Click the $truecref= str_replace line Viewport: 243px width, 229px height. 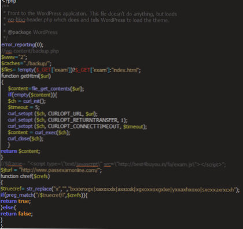click(120, 189)
